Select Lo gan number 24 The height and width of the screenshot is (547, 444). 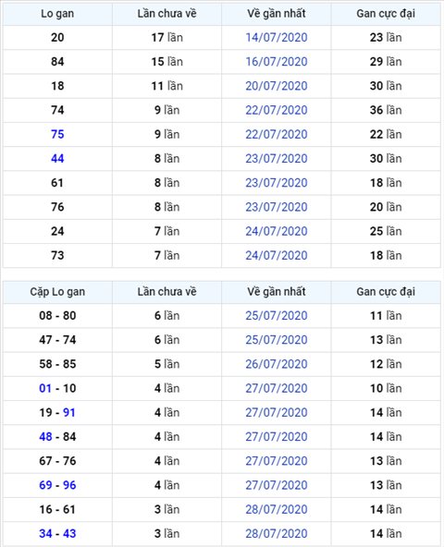pos(57,231)
